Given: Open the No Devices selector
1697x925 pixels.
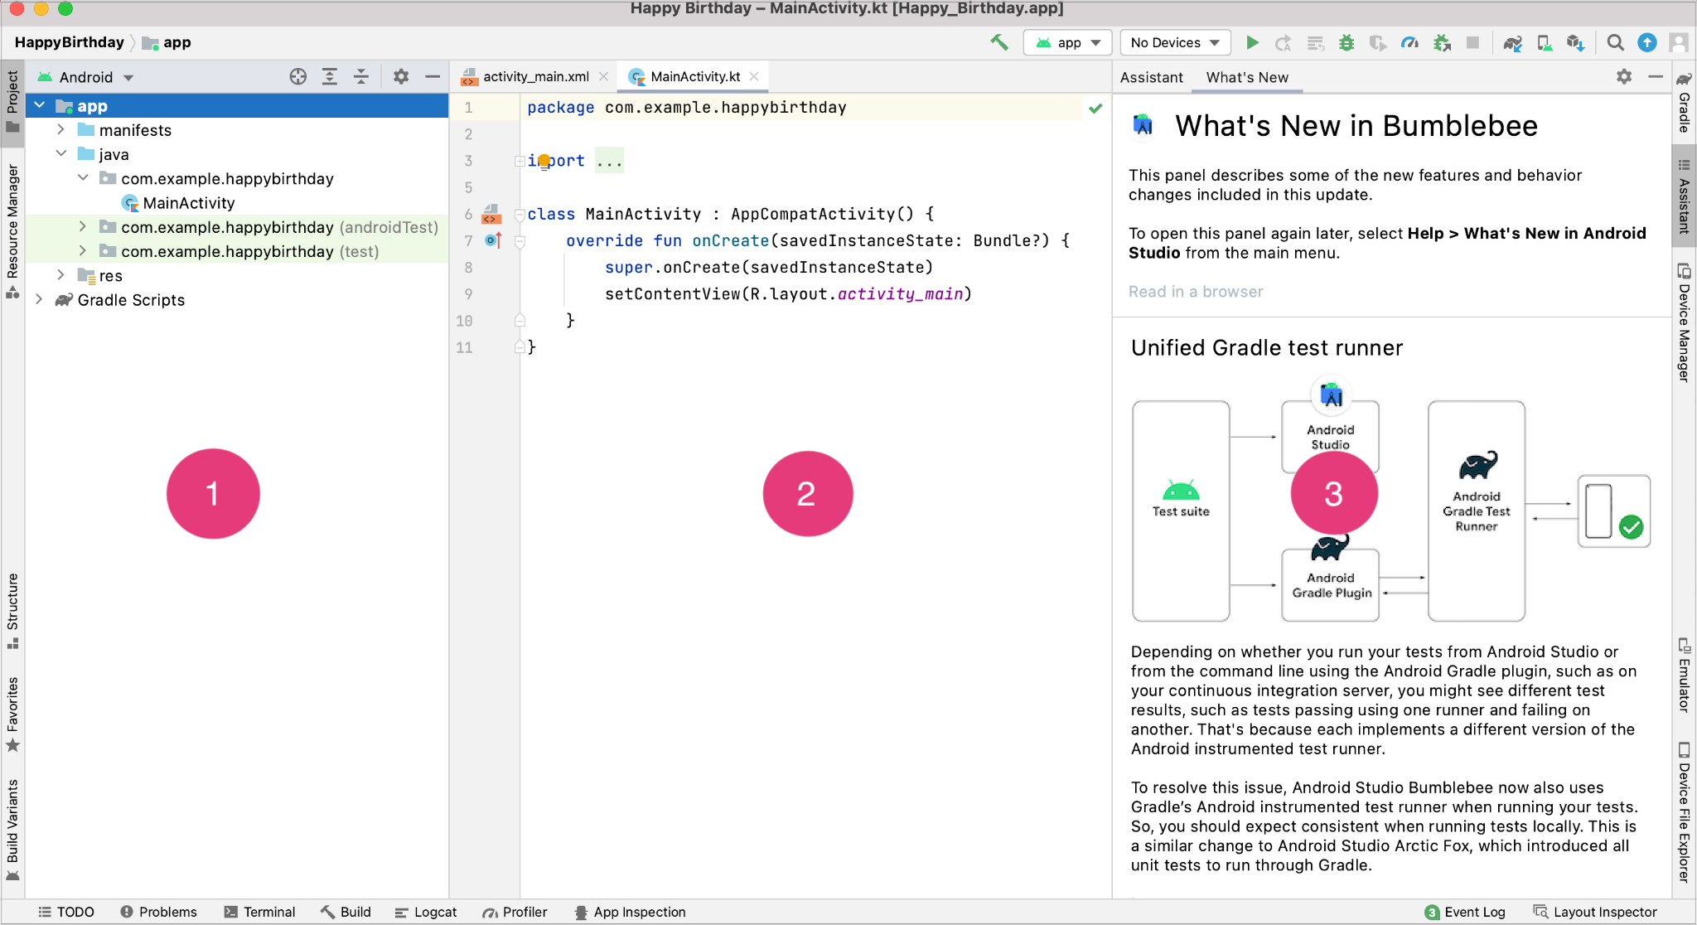Looking at the screenshot, I should [x=1174, y=42].
